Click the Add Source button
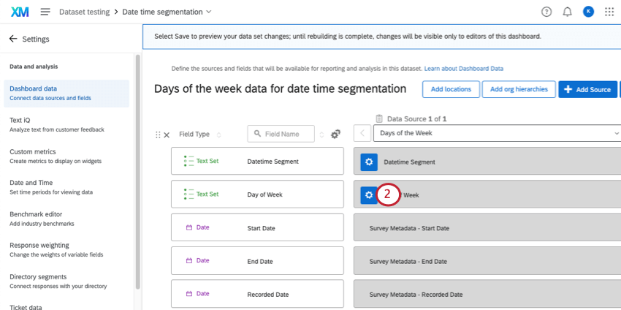The width and height of the screenshot is (621, 310). [x=587, y=89]
